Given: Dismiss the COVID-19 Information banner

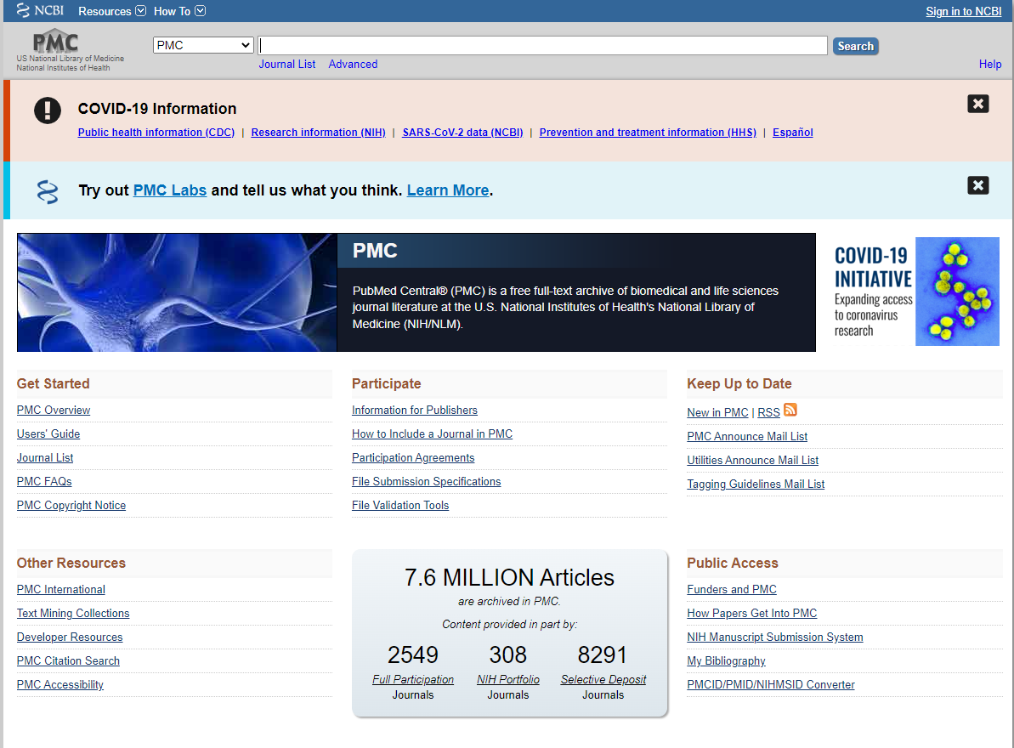Looking at the screenshot, I should (x=977, y=103).
